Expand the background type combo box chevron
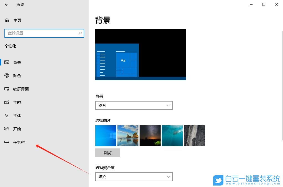Image resolution: width=283 pixels, height=187 pixels. click(168, 105)
